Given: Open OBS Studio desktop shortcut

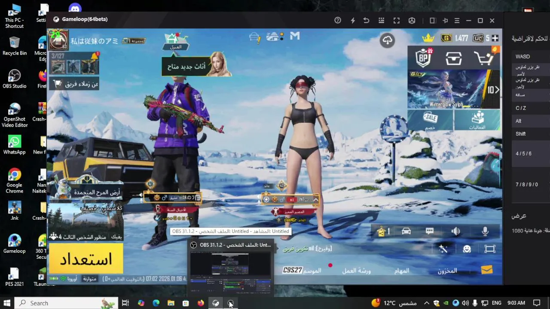Looking at the screenshot, I should (x=15, y=79).
